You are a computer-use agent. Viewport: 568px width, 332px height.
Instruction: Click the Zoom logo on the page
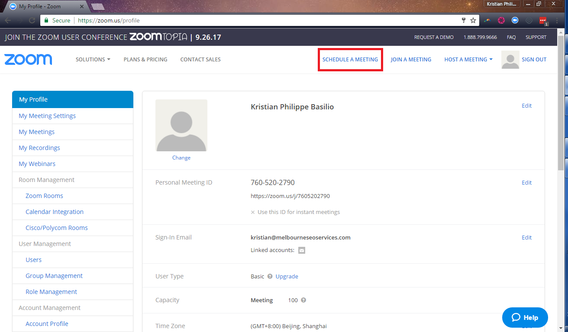click(x=28, y=60)
